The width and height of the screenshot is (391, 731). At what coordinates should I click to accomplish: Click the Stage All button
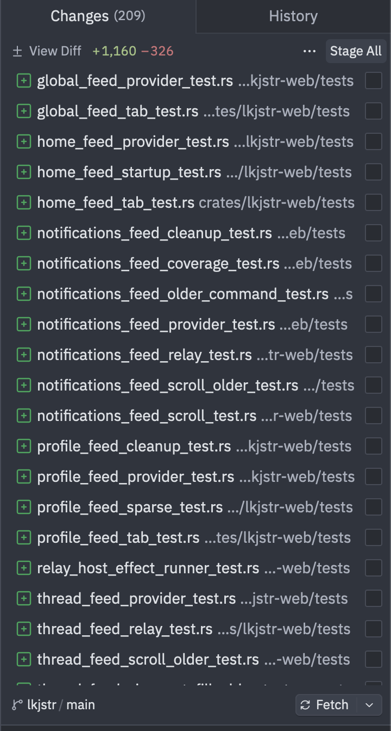(x=356, y=51)
